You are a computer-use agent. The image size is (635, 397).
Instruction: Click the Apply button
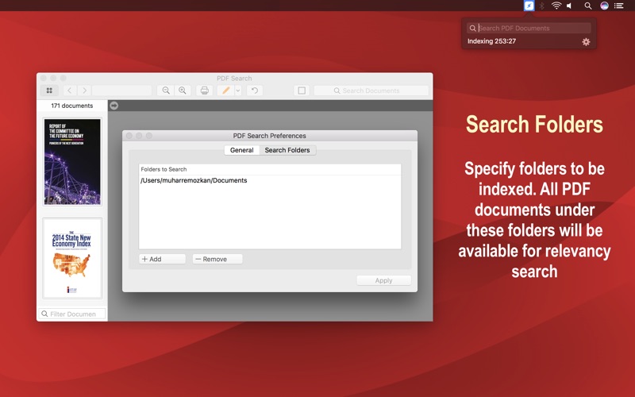(x=383, y=280)
